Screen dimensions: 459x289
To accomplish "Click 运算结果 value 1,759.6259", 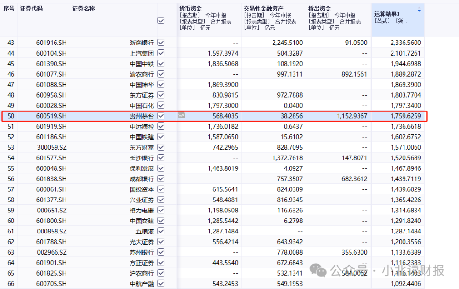I will coord(406,116).
